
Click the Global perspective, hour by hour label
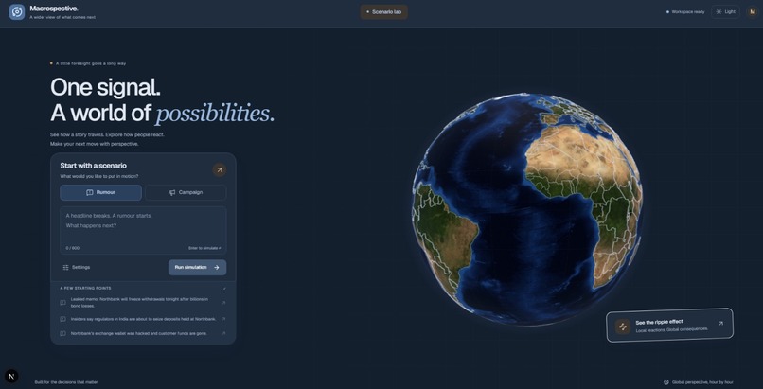[x=699, y=382]
